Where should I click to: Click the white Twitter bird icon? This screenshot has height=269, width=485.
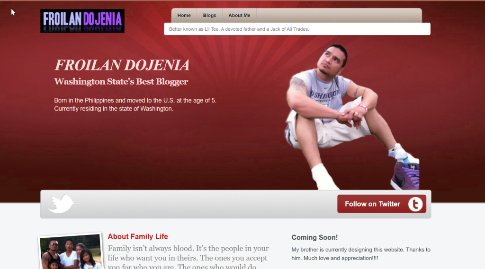pyautogui.click(x=61, y=204)
